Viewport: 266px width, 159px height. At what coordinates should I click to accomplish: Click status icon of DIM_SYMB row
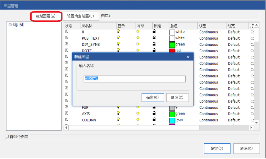67,44
